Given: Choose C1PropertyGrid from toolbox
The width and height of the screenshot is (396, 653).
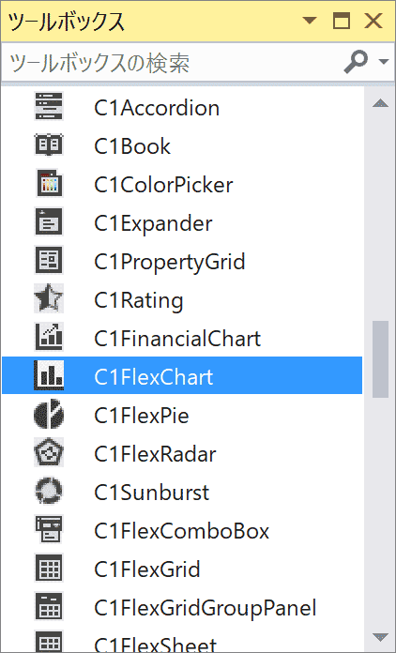Looking at the screenshot, I should tap(182, 260).
